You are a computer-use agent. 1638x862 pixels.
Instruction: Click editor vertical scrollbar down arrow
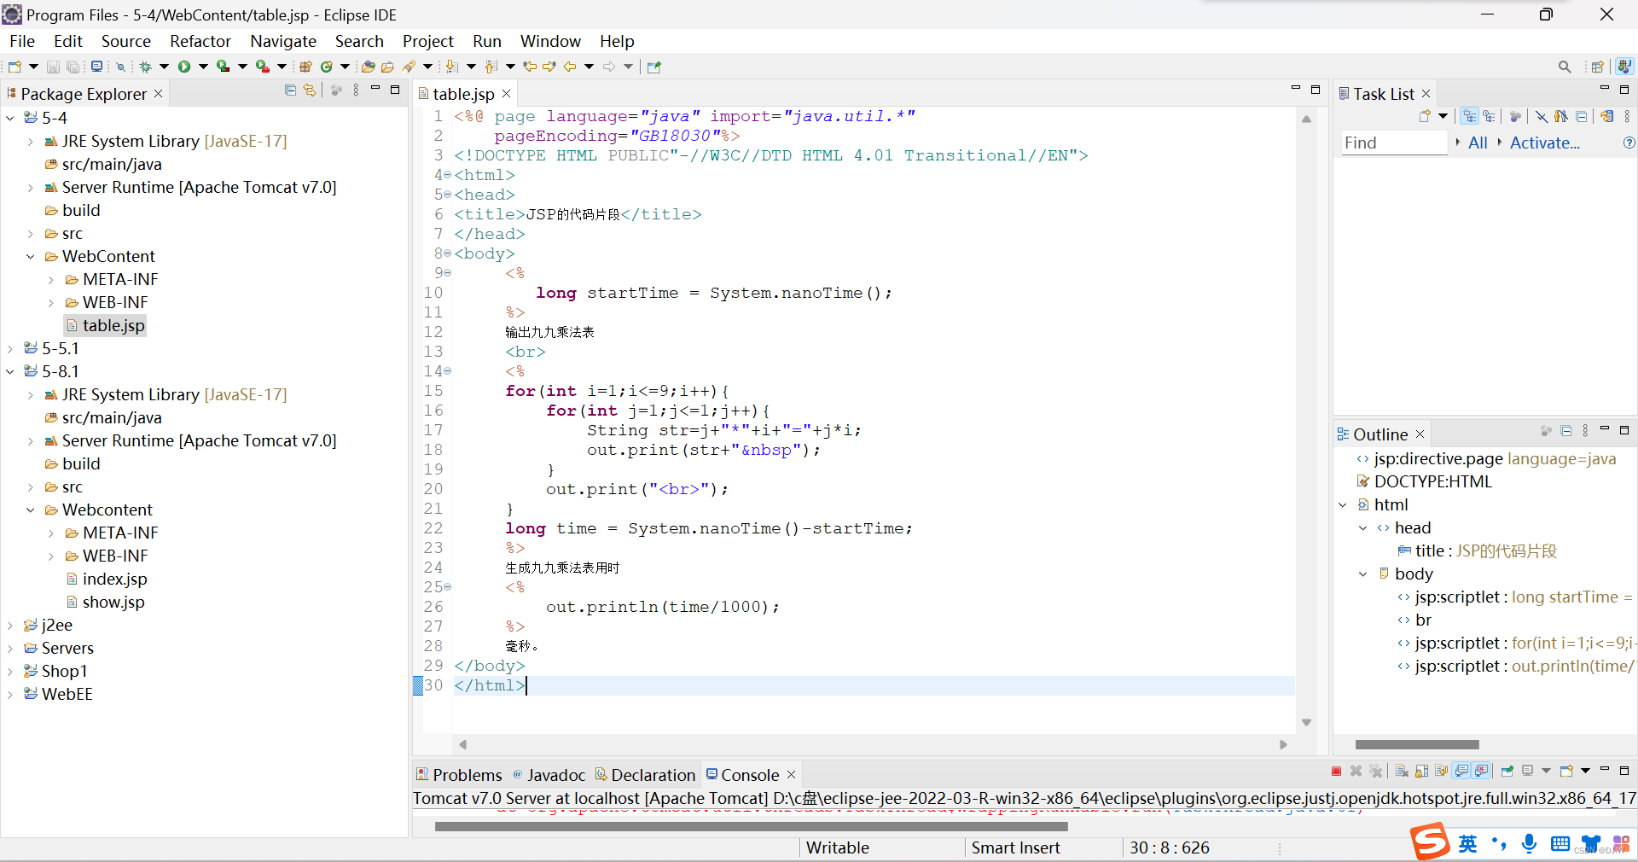pyautogui.click(x=1306, y=723)
